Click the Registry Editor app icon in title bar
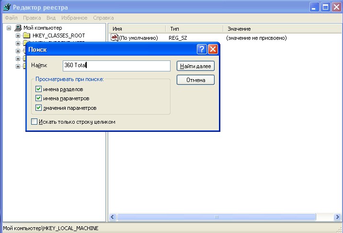This screenshot has height=233, width=343. click(x=7, y=7)
